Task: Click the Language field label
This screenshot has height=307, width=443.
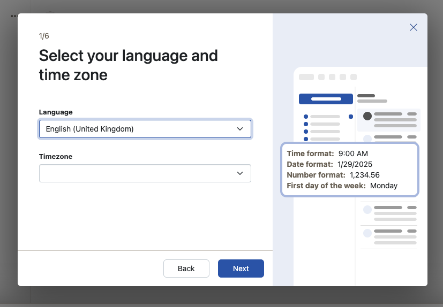Action: [x=56, y=112]
